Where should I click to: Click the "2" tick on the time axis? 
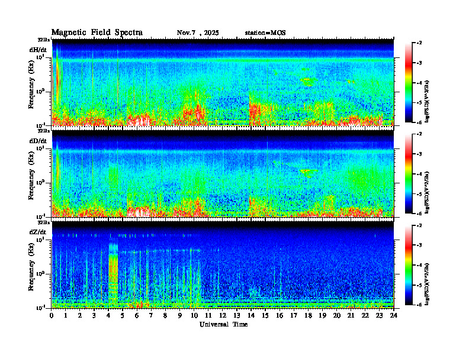click(80, 315)
